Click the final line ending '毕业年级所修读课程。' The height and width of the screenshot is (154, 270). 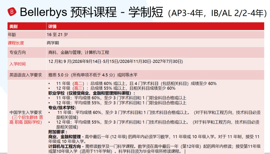click(x=114, y=151)
